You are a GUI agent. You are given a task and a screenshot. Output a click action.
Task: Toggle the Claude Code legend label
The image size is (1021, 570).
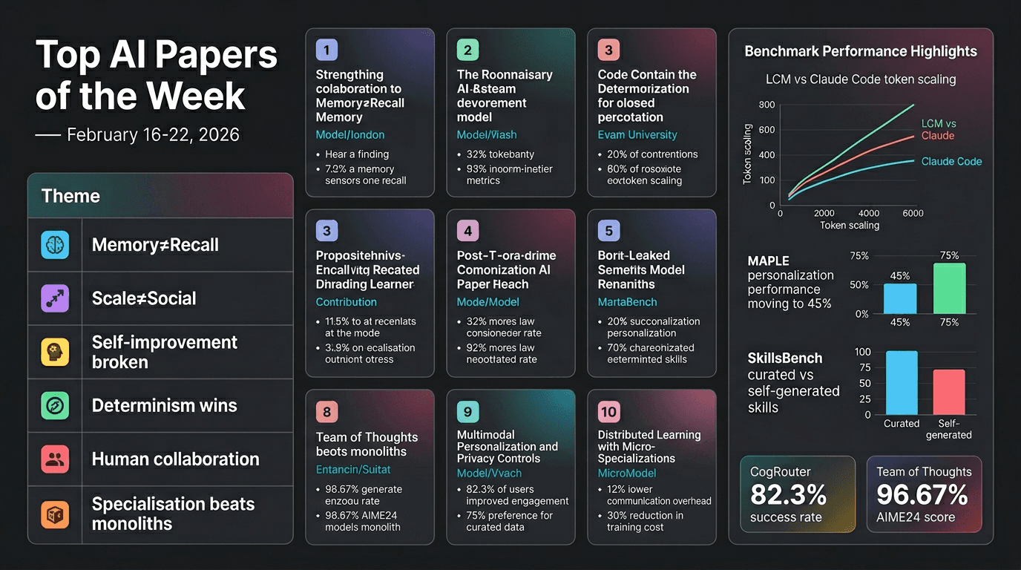pyautogui.click(x=951, y=161)
